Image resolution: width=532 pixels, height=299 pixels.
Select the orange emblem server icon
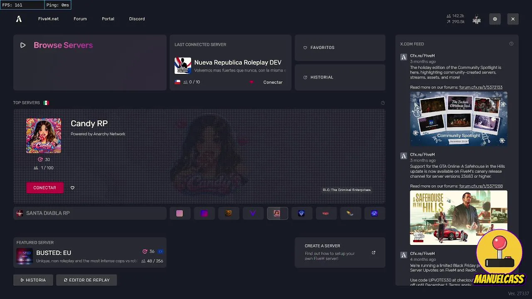229,213
